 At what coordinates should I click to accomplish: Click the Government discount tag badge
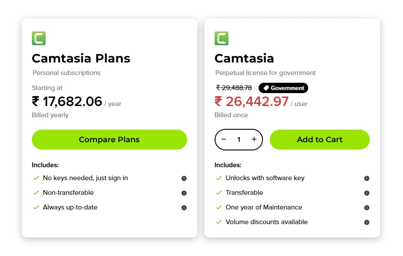tap(283, 88)
